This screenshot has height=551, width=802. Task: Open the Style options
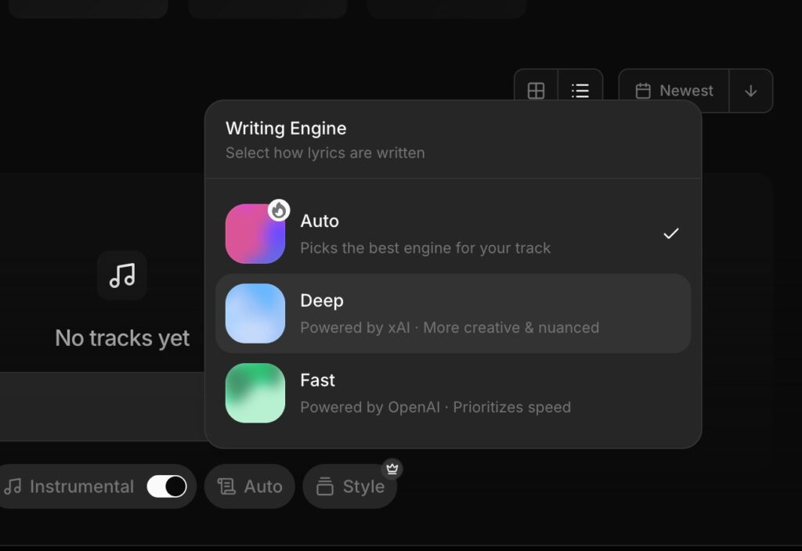click(x=350, y=486)
